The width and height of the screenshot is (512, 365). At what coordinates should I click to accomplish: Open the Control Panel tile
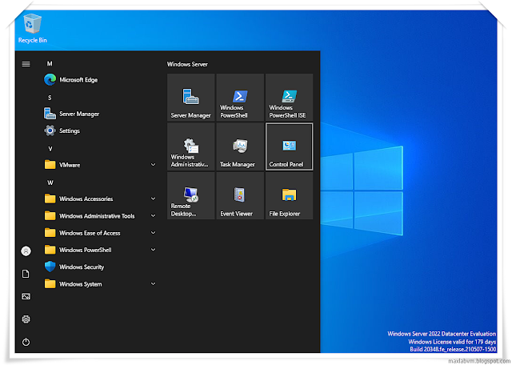(x=290, y=146)
